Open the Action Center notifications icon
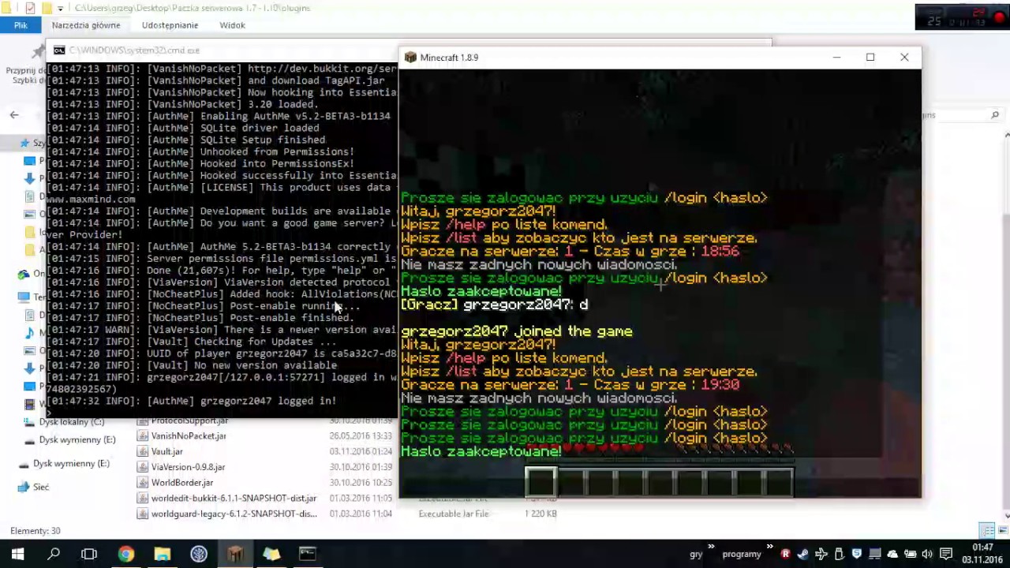Image resolution: width=1010 pixels, height=568 pixels. [x=946, y=554]
